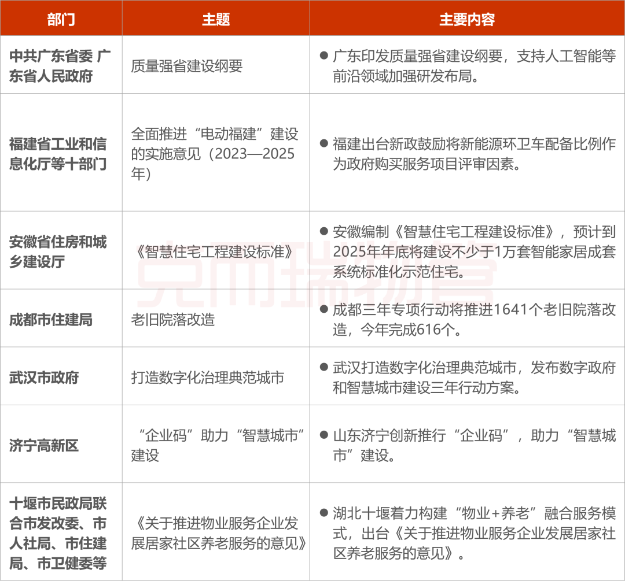This screenshot has width=625, height=581.
Task: Select the department cell "成都市住建局"
Action: tap(61, 318)
